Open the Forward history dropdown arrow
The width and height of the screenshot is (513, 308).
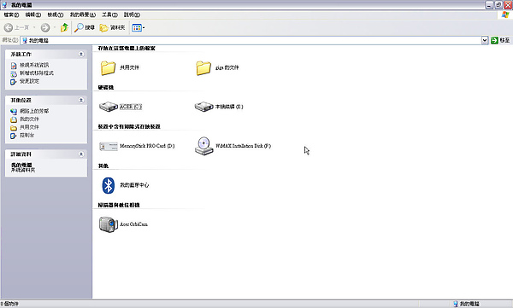[x=55, y=28]
